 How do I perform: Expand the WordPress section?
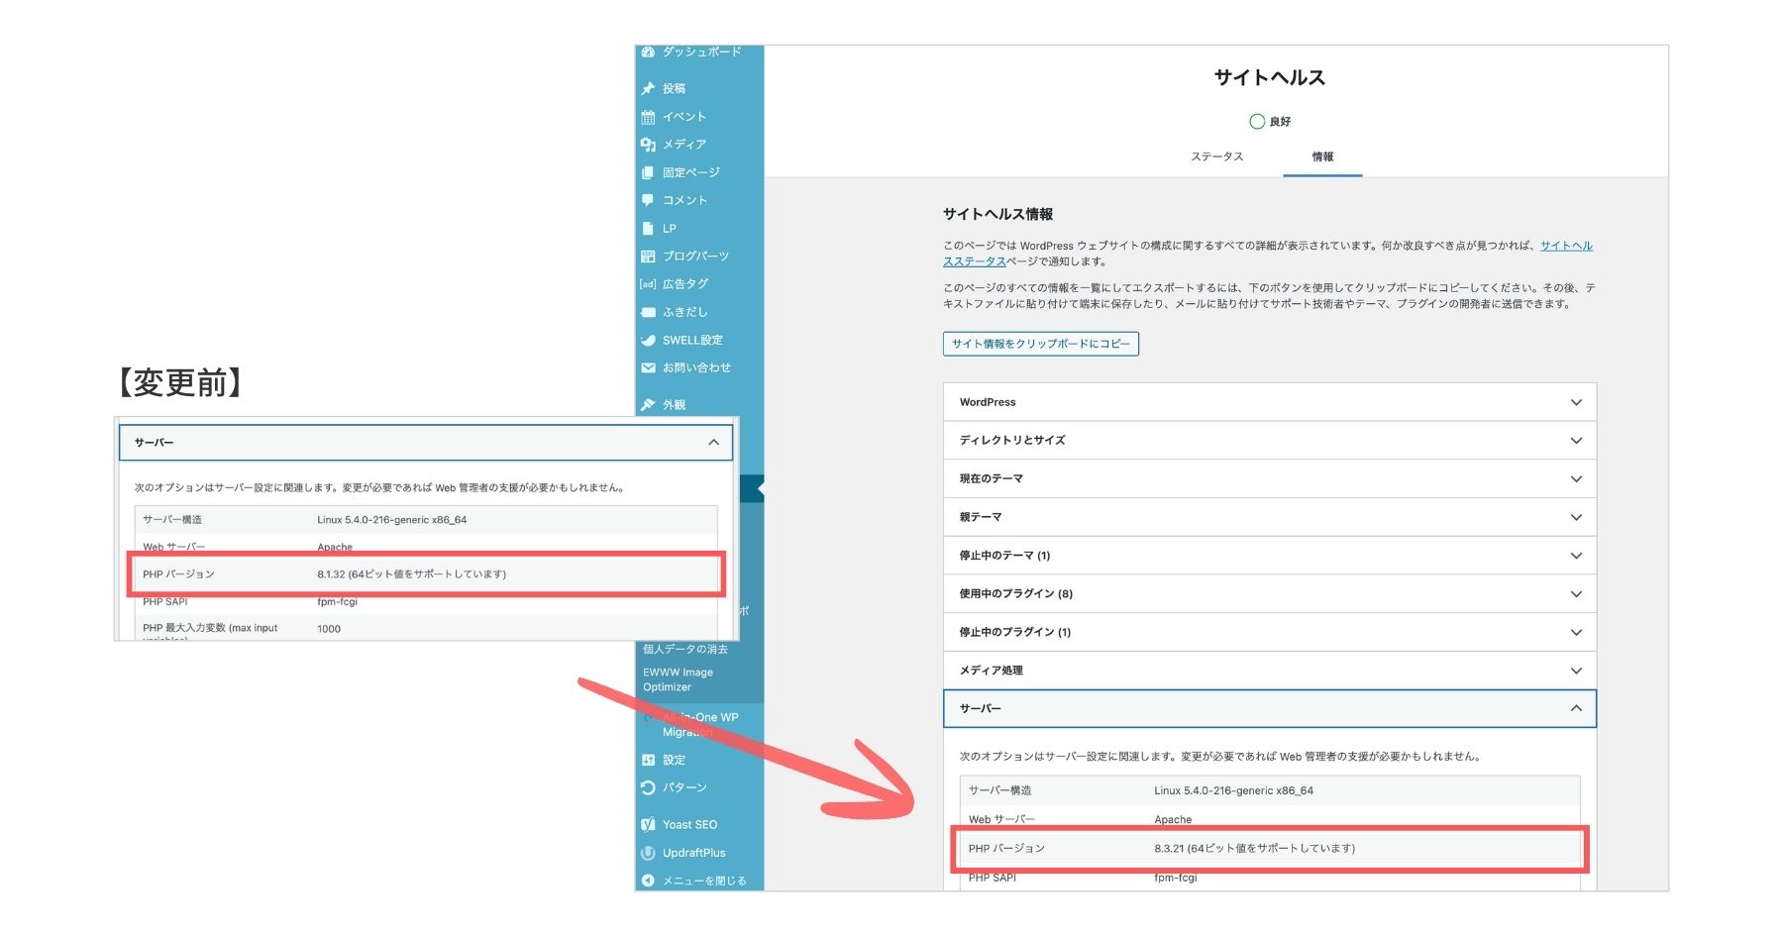pos(1269,402)
